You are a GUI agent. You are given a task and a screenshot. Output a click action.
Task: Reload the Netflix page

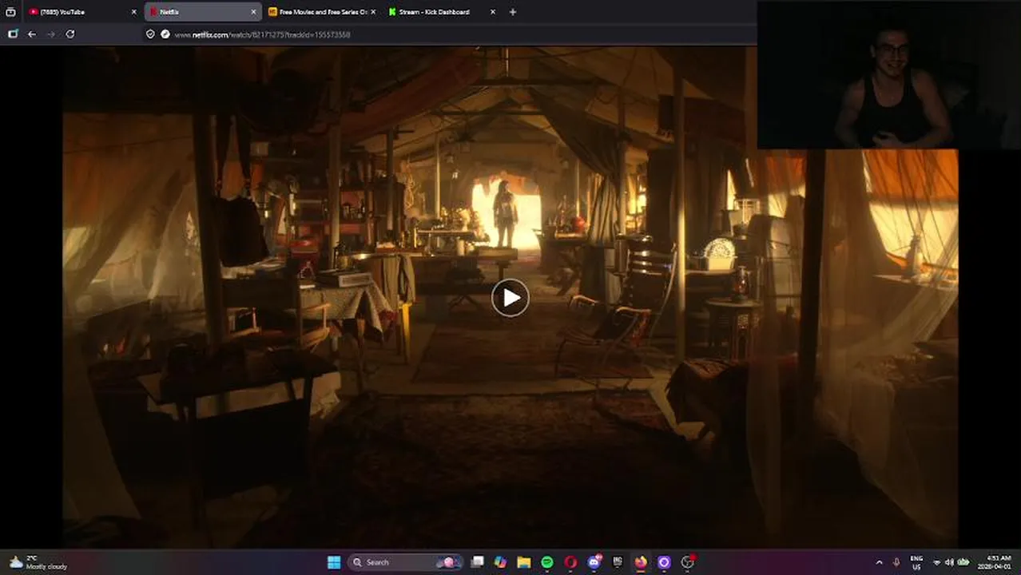70,34
